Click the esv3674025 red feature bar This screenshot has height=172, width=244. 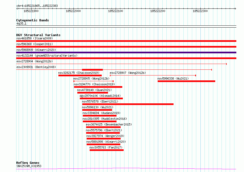point(103,127)
